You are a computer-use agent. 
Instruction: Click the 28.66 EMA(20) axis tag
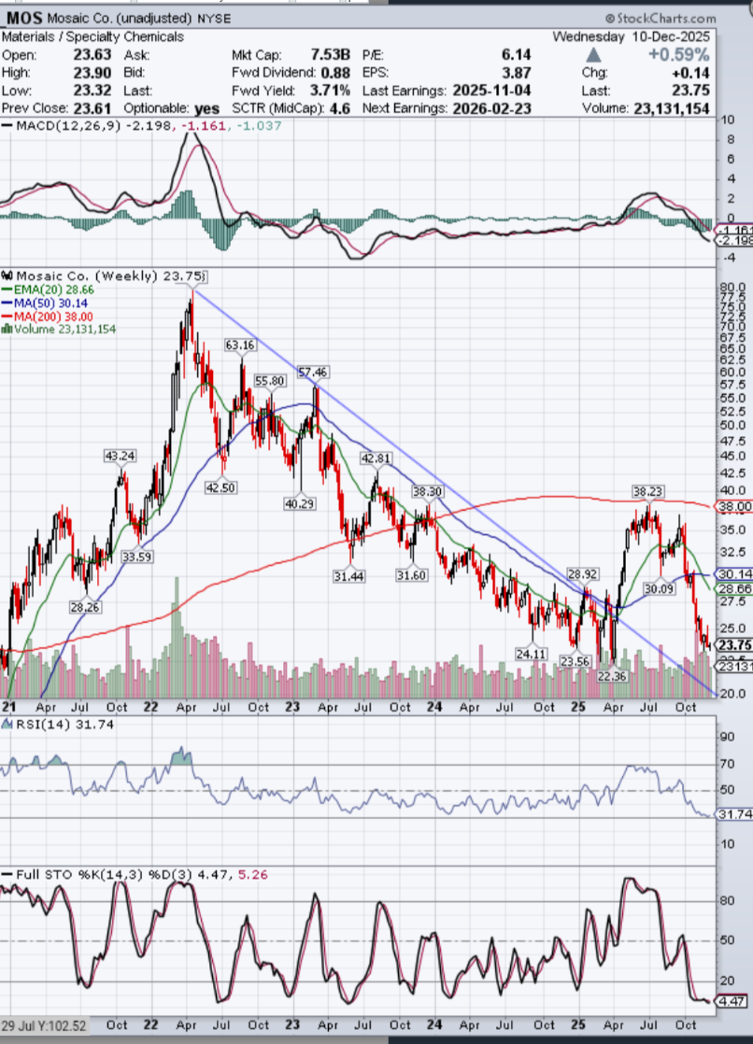734,589
